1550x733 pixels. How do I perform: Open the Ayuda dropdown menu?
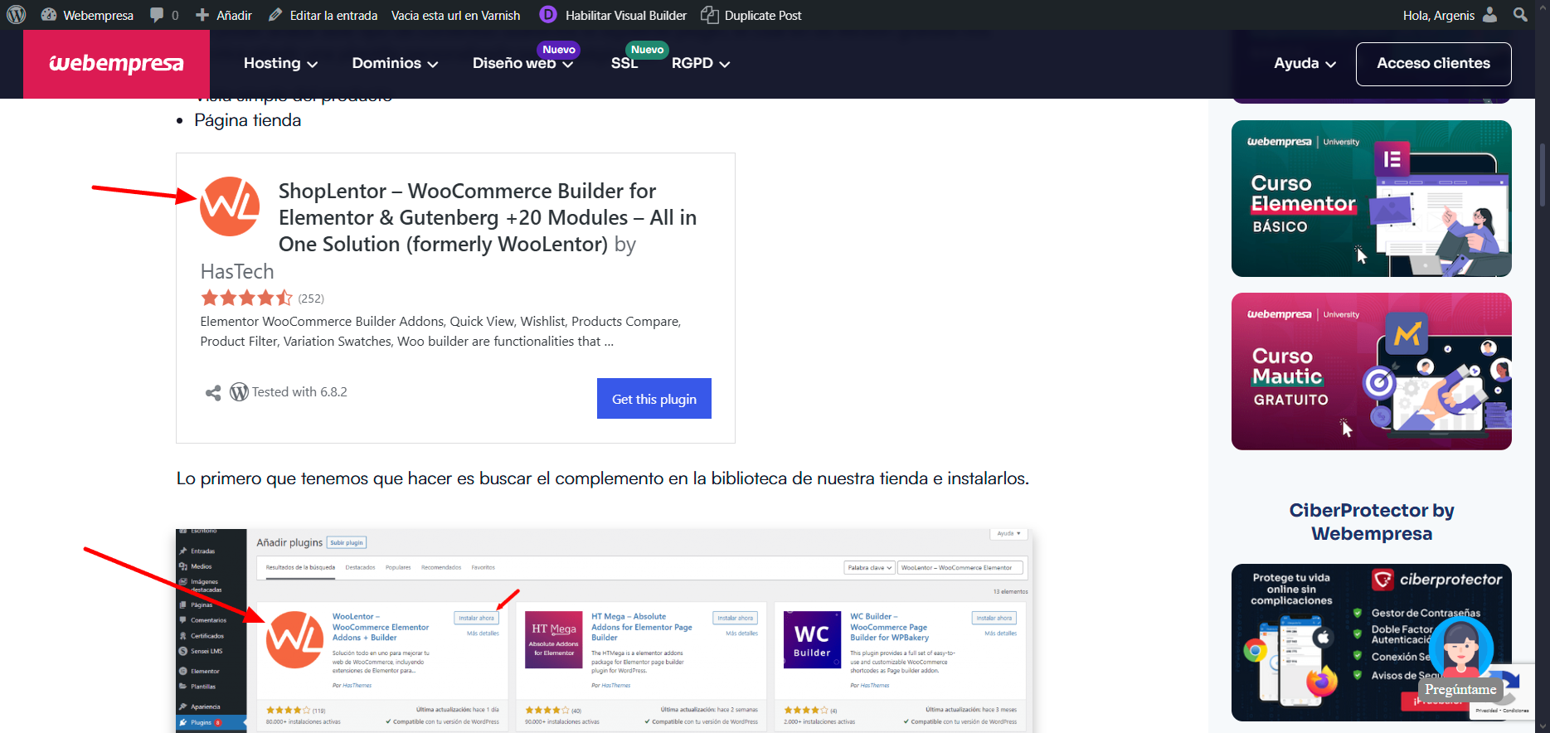coord(1305,64)
